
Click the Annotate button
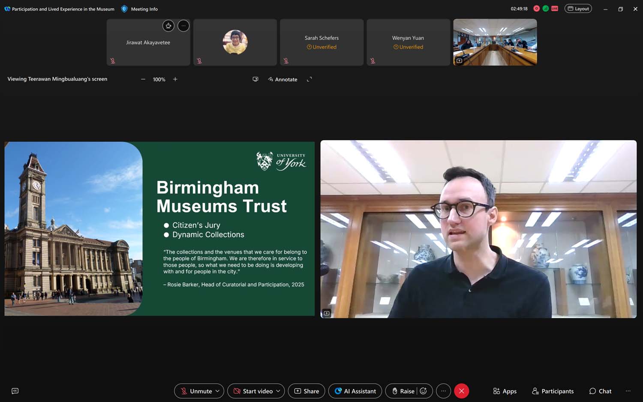282,79
